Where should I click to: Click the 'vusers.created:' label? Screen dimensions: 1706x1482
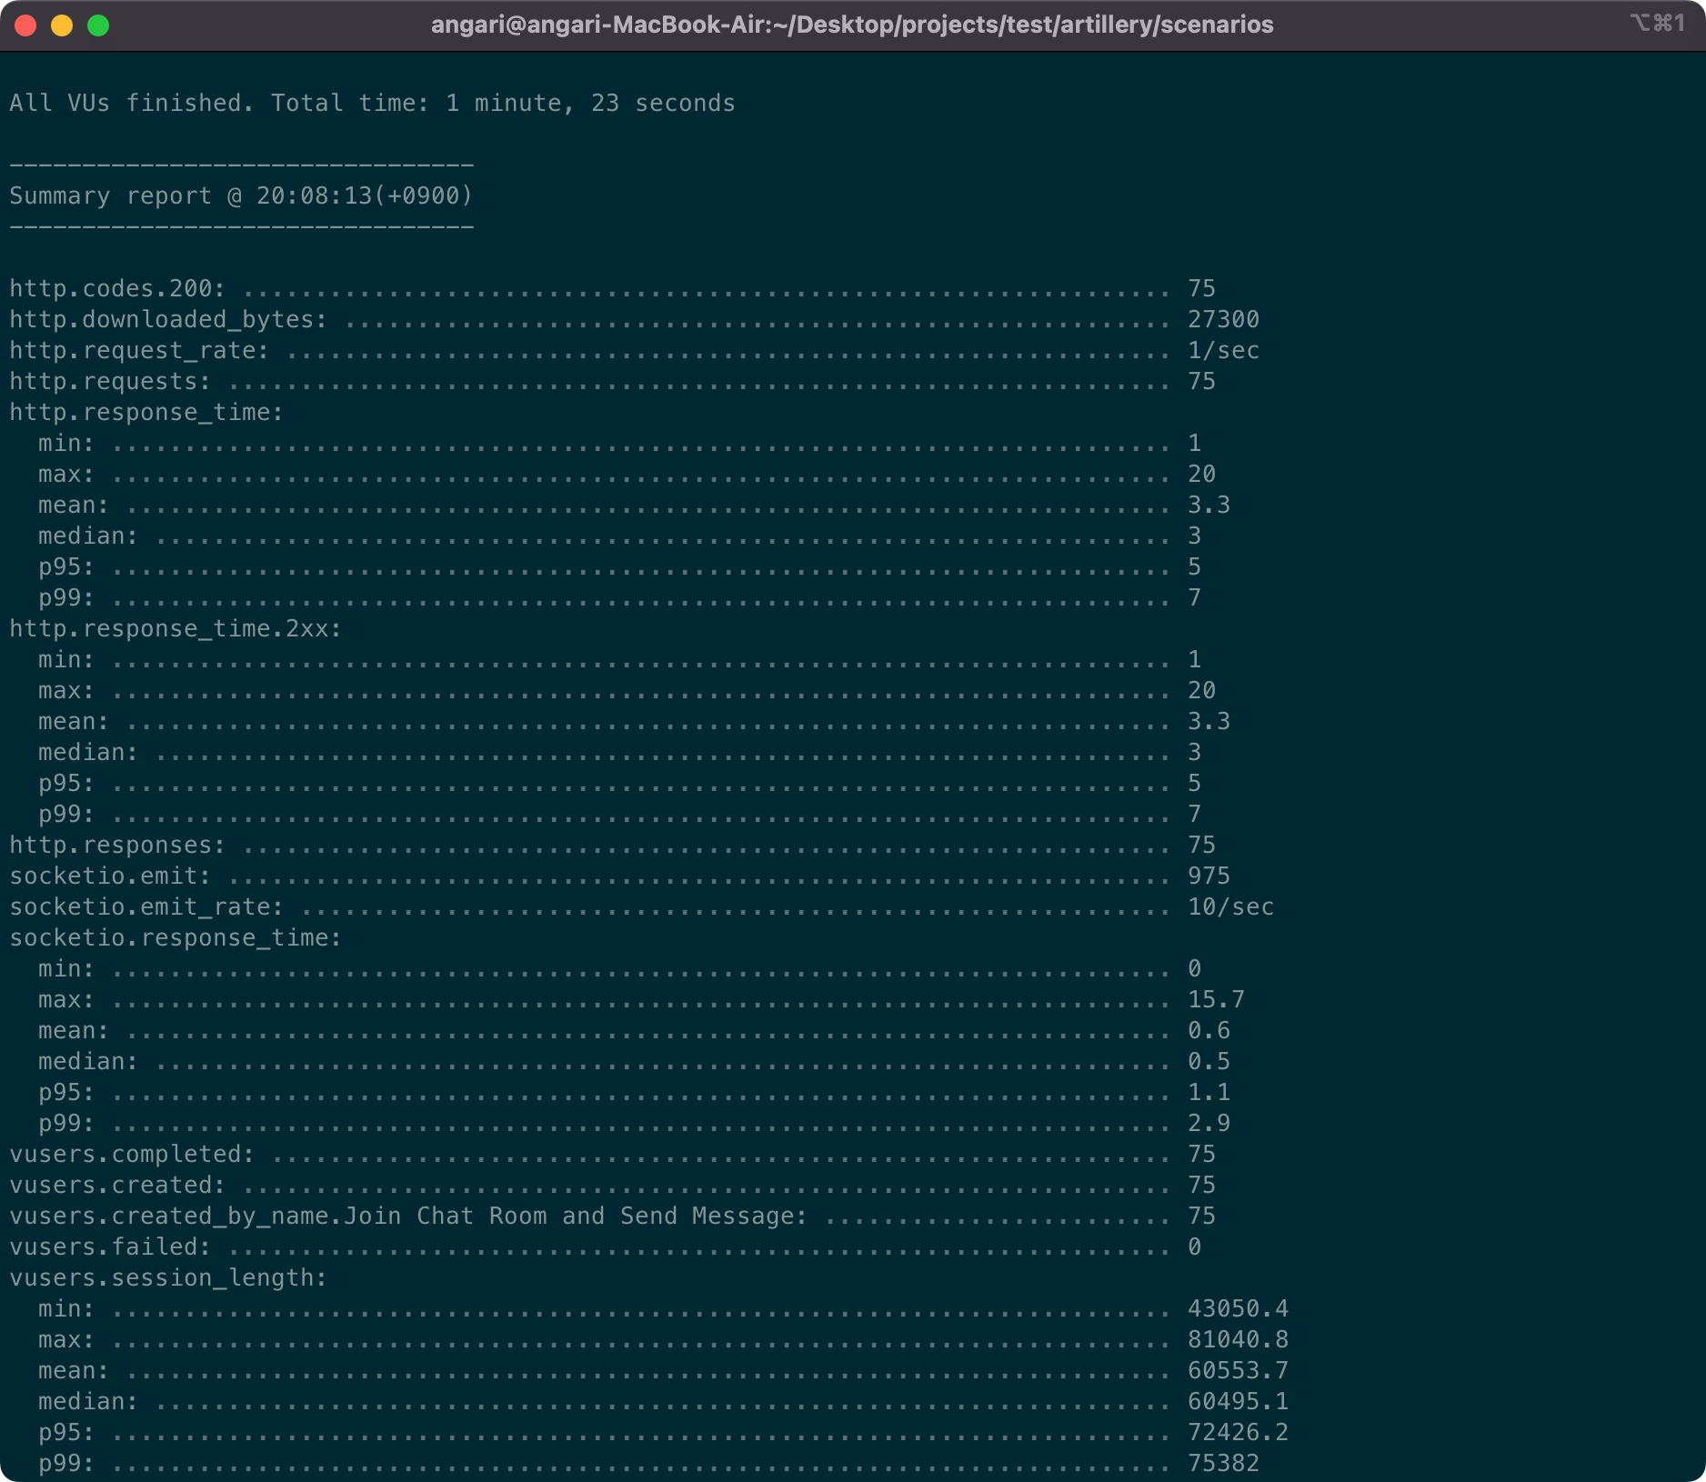click(x=117, y=1185)
